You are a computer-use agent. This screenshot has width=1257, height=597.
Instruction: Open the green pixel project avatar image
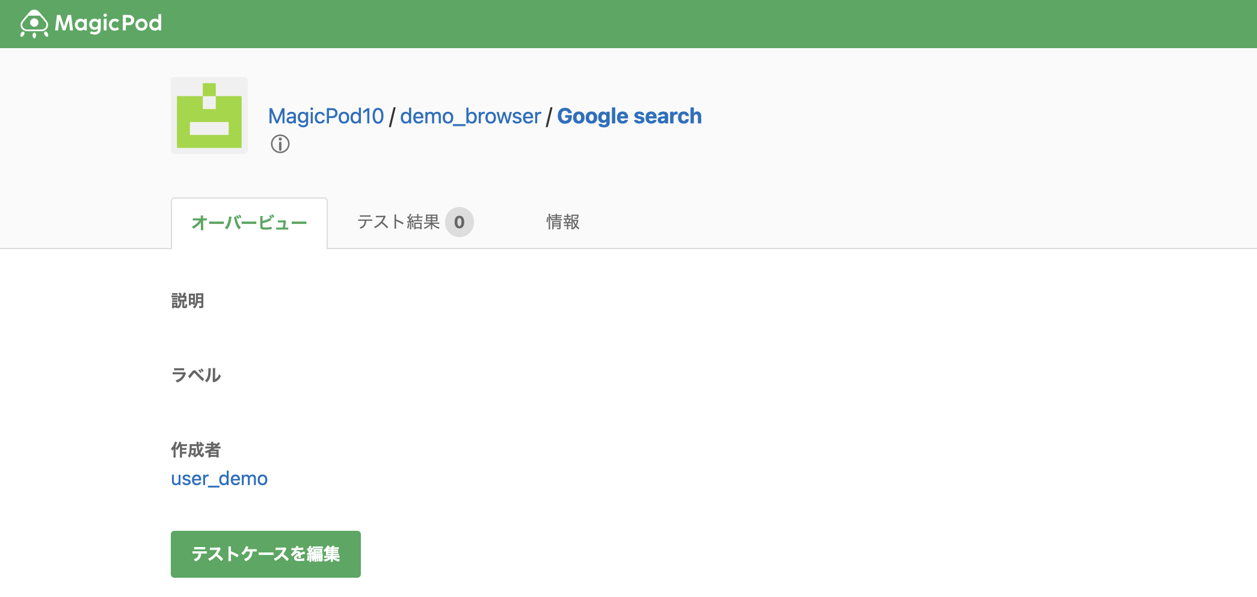[x=209, y=116]
